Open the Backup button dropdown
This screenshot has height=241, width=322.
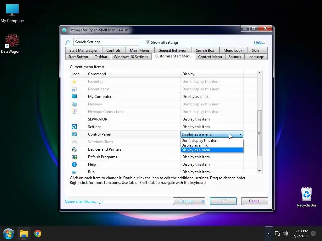203,201
